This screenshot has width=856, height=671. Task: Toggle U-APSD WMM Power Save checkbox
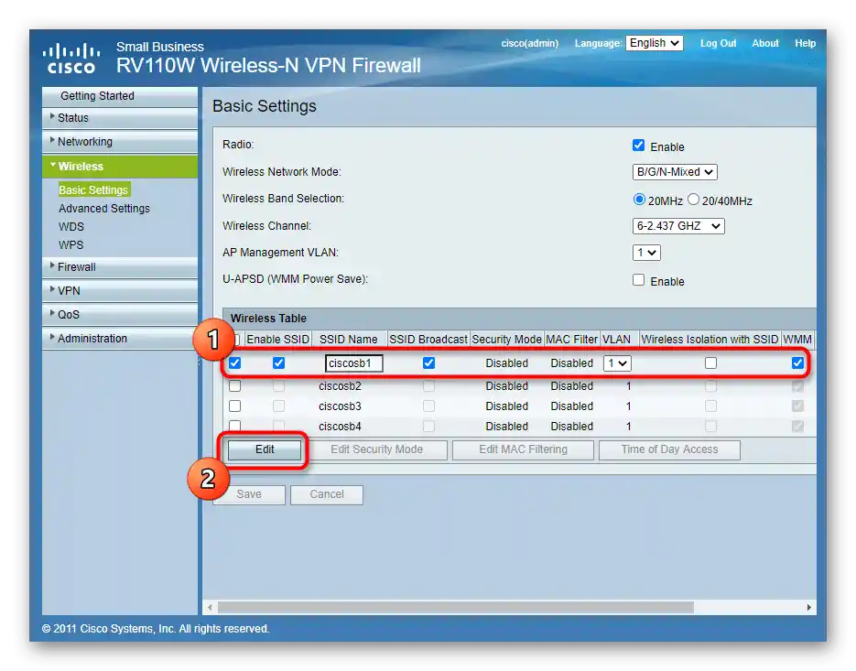[638, 280]
